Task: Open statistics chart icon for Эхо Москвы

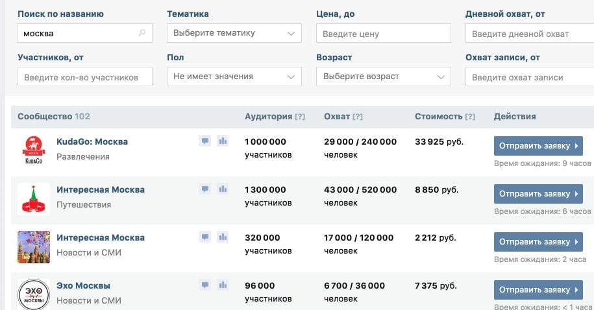Action: click(x=223, y=285)
